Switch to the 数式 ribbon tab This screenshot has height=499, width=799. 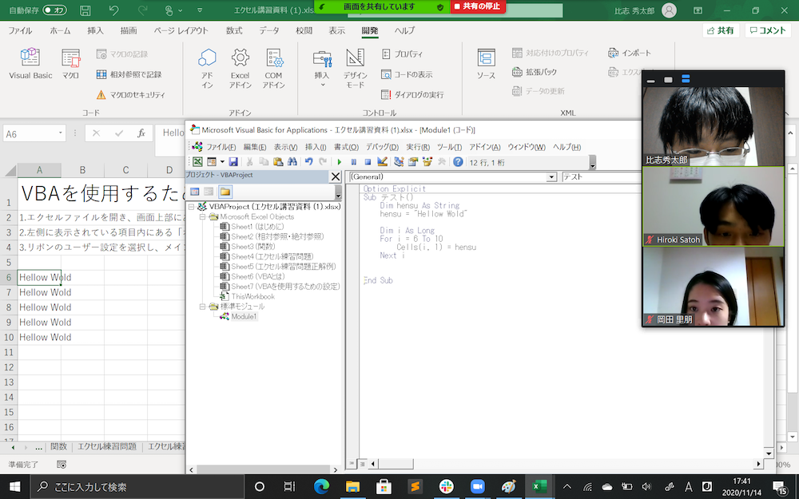pos(234,30)
